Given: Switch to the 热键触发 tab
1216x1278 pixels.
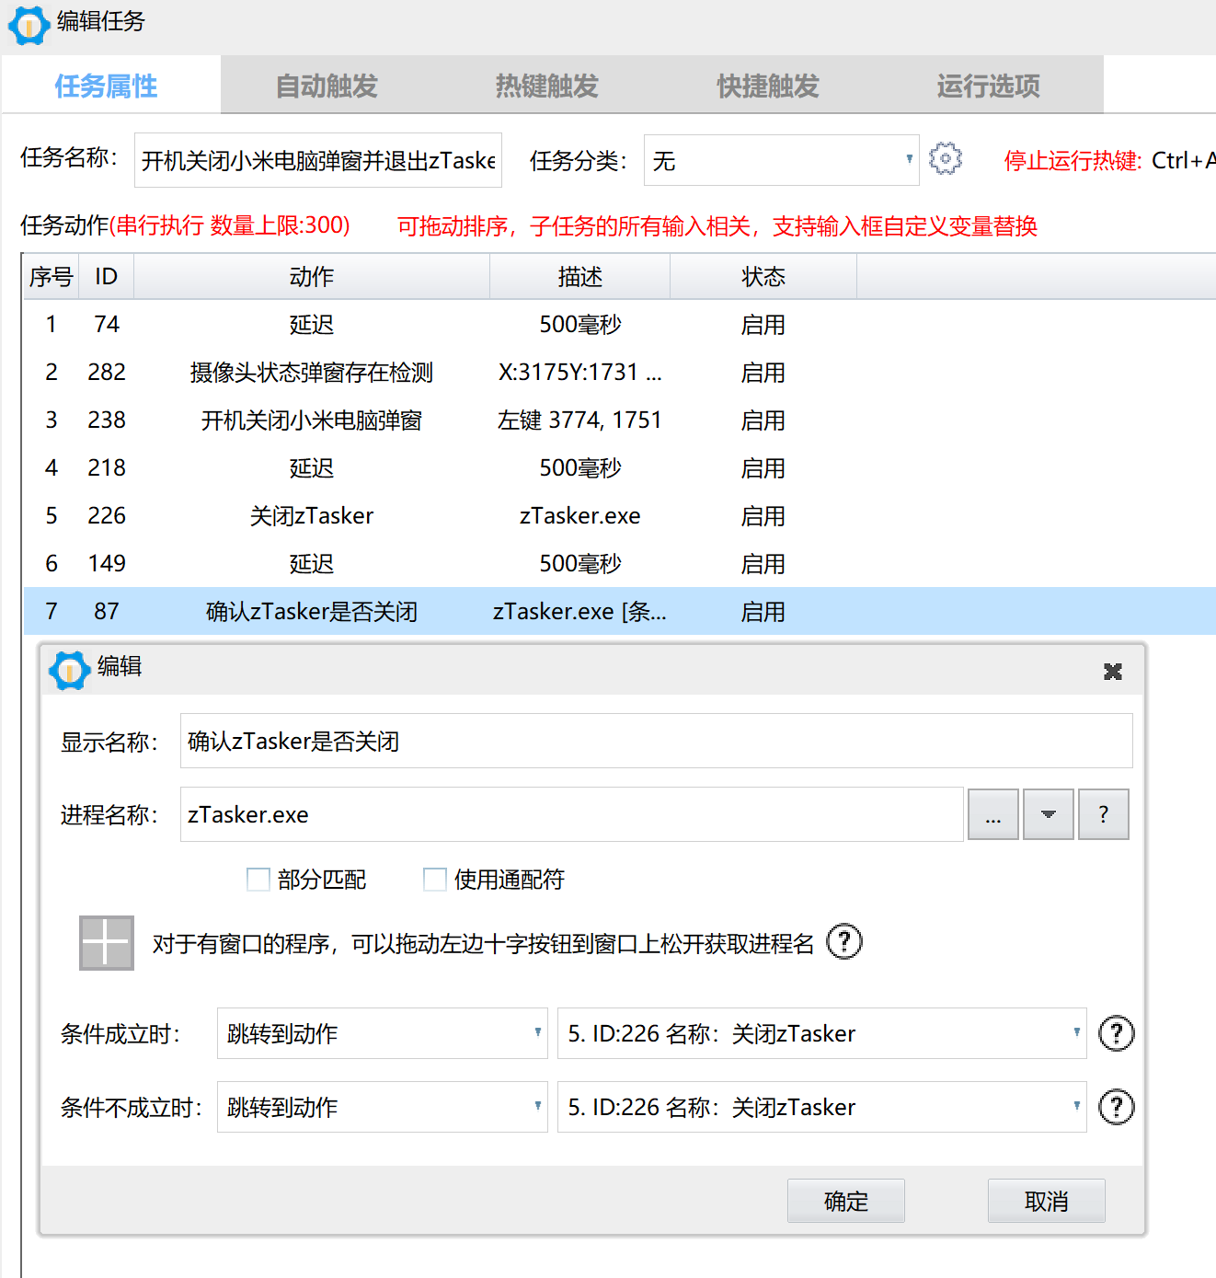Looking at the screenshot, I should click(545, 85).
